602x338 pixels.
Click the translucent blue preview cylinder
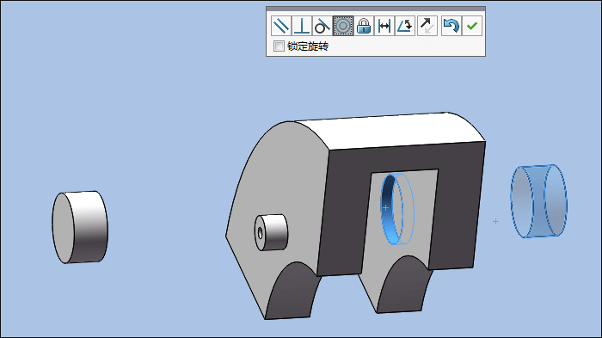[538, 201]
